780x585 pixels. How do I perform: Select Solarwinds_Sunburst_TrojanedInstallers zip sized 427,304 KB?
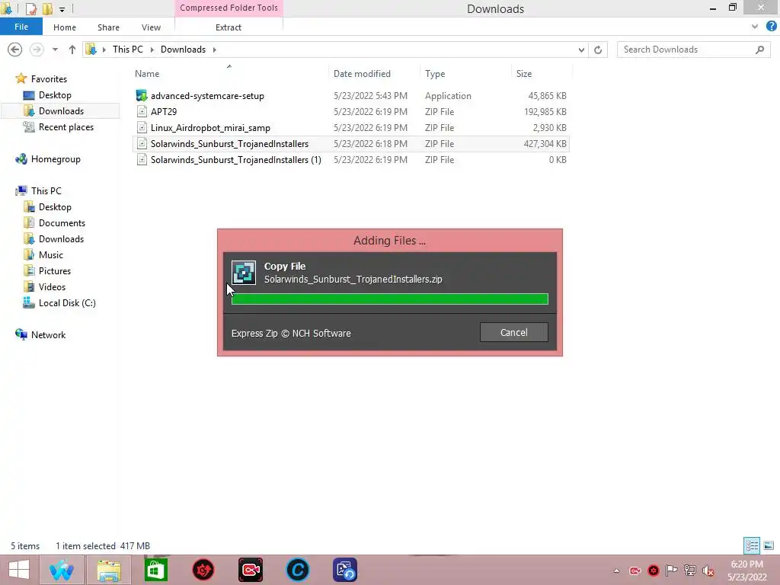(x=350, y=144)
